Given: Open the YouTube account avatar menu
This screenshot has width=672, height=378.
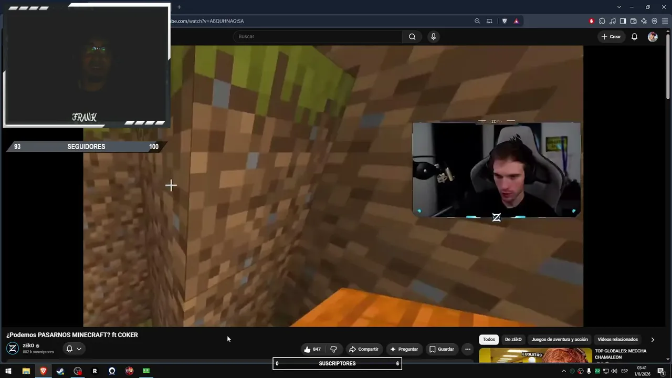Looking at the screenshot, I should pos(653,37).
